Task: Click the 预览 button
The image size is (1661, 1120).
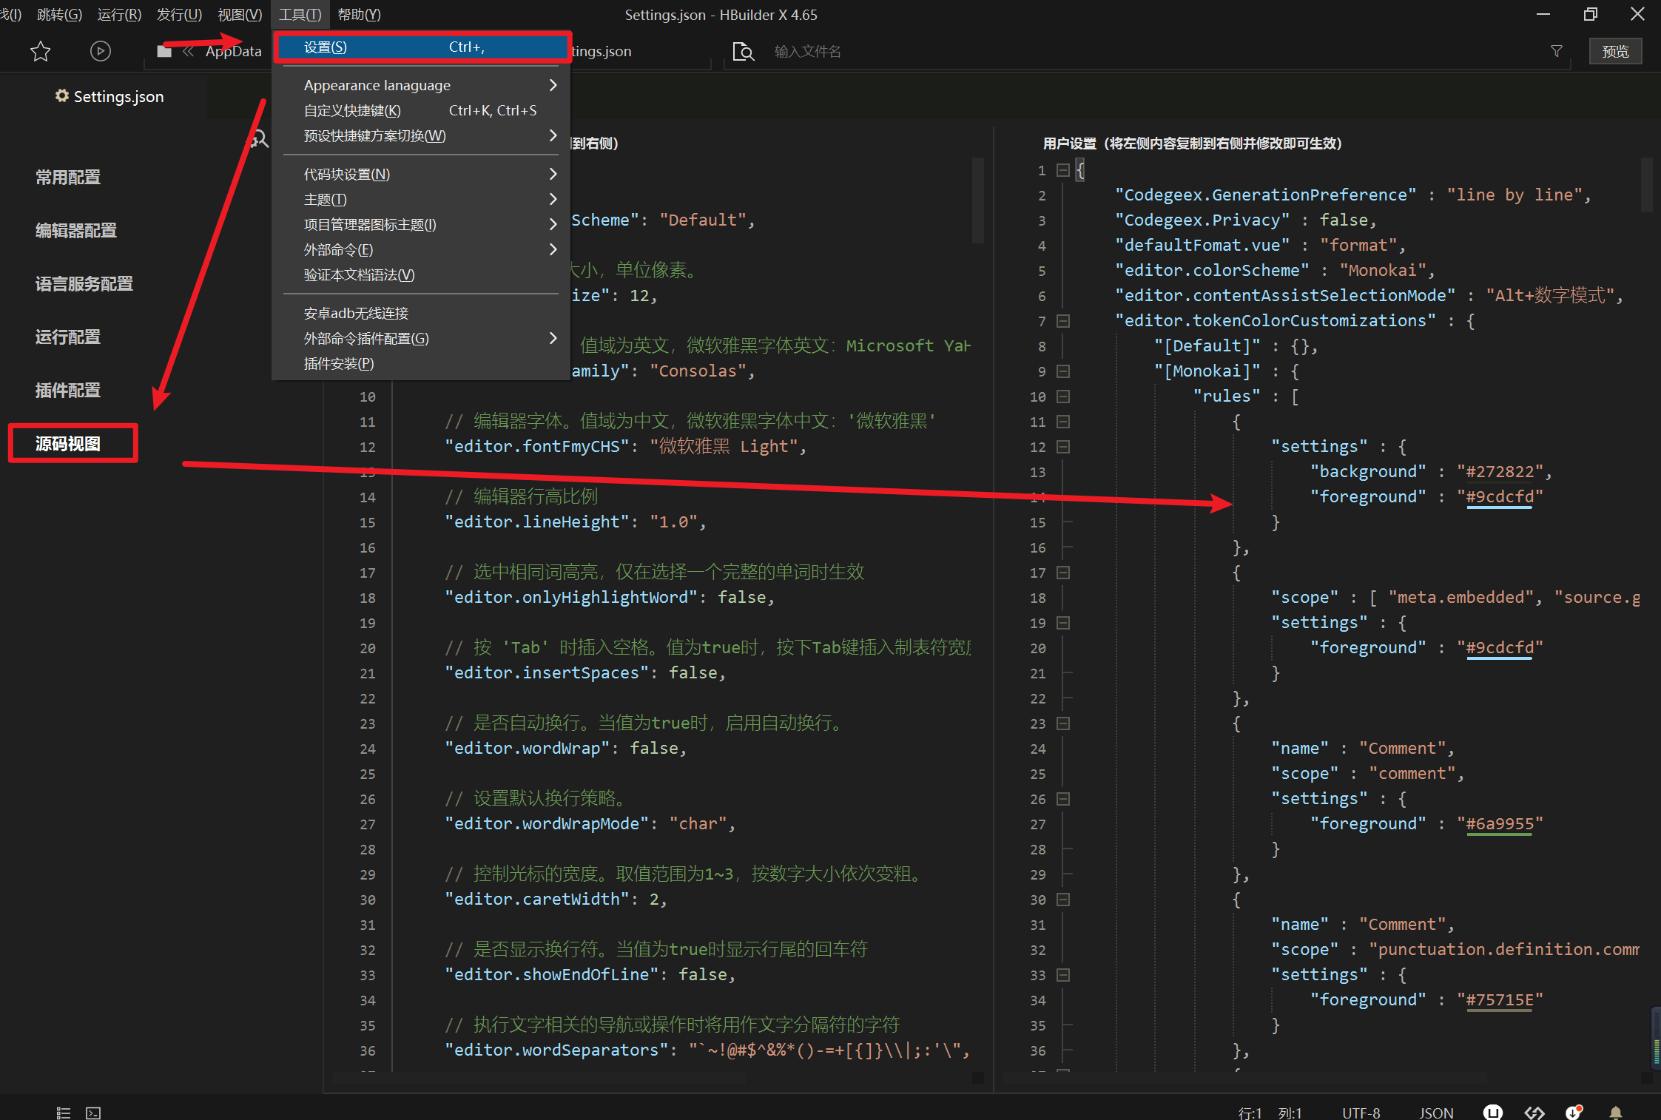Action: 1614,50
